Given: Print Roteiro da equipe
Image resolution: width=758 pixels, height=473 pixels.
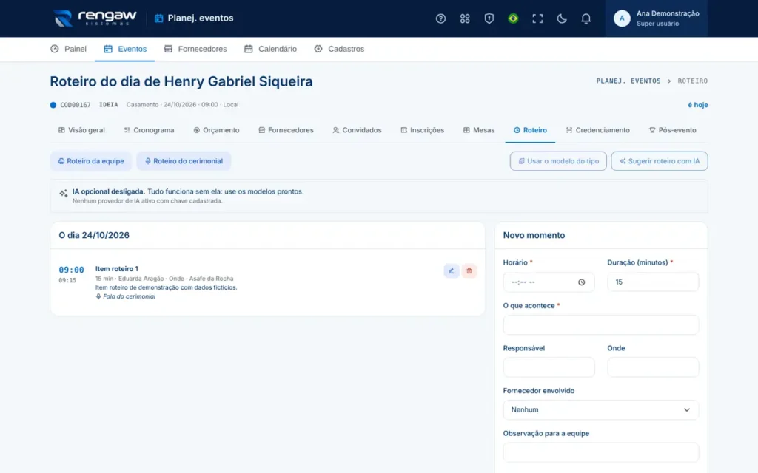Looking at the screenshot, I should [91, 161].
